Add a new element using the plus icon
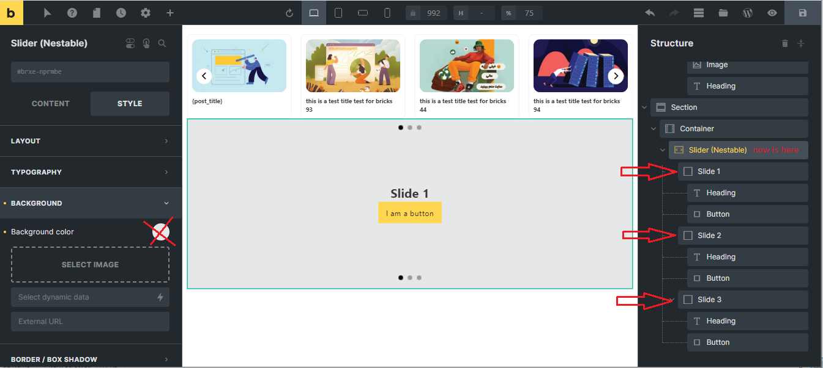Viewport: 823px width, 368px height. (x=170, y=12)
